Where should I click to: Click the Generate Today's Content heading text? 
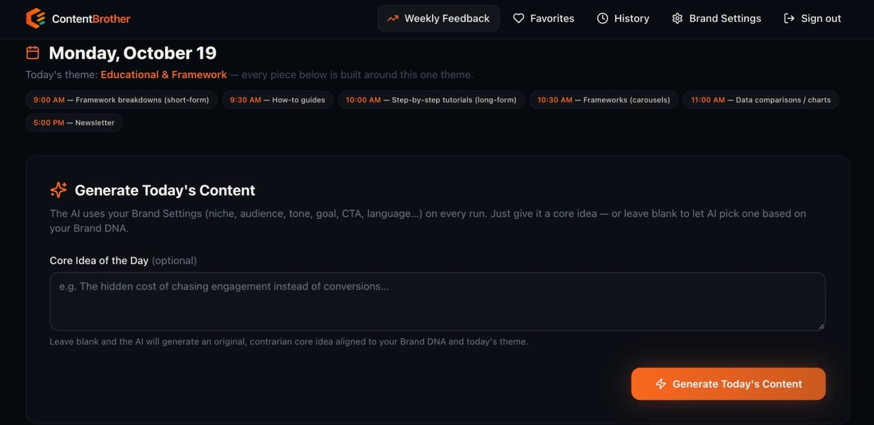[x=165, y=190]
